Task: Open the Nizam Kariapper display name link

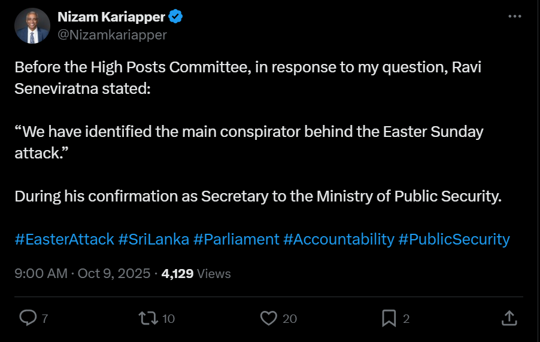Action: click(111, 17)
